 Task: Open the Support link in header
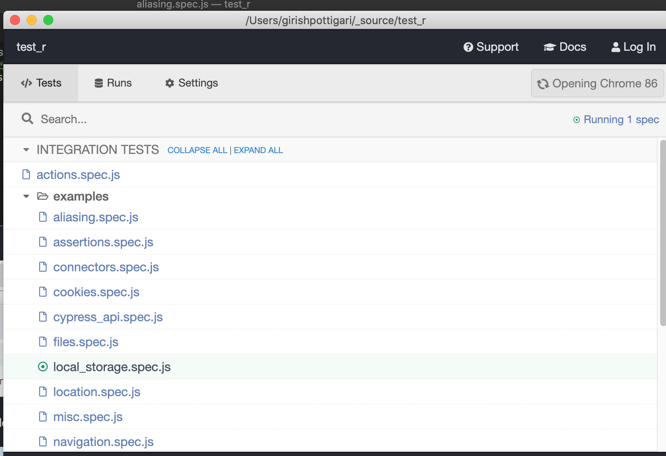pos(491,47)
